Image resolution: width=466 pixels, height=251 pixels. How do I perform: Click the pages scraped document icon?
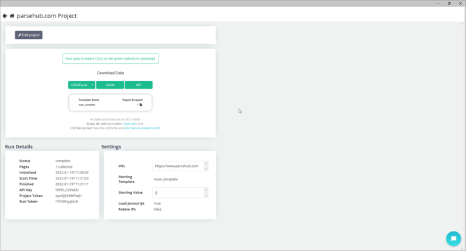click(141, 105)
